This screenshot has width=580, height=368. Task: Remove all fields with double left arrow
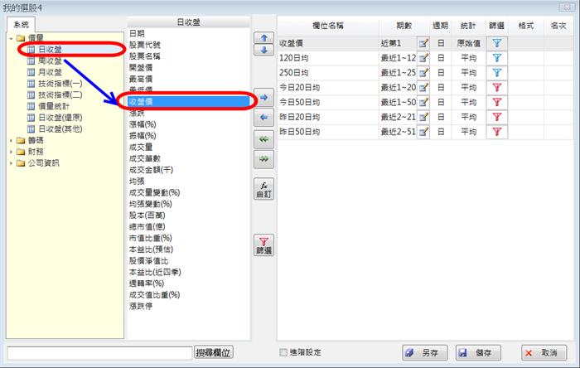(x=263, y=139)
